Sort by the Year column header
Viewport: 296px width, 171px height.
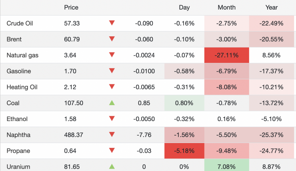[x=272, y=8]
